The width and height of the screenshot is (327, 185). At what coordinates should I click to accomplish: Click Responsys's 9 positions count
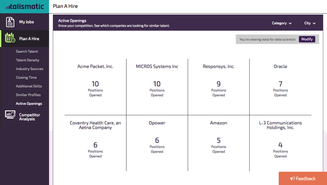pyautogui.click(x=219, y=84)
